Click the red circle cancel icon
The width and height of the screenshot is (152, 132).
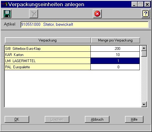point(97,14)
